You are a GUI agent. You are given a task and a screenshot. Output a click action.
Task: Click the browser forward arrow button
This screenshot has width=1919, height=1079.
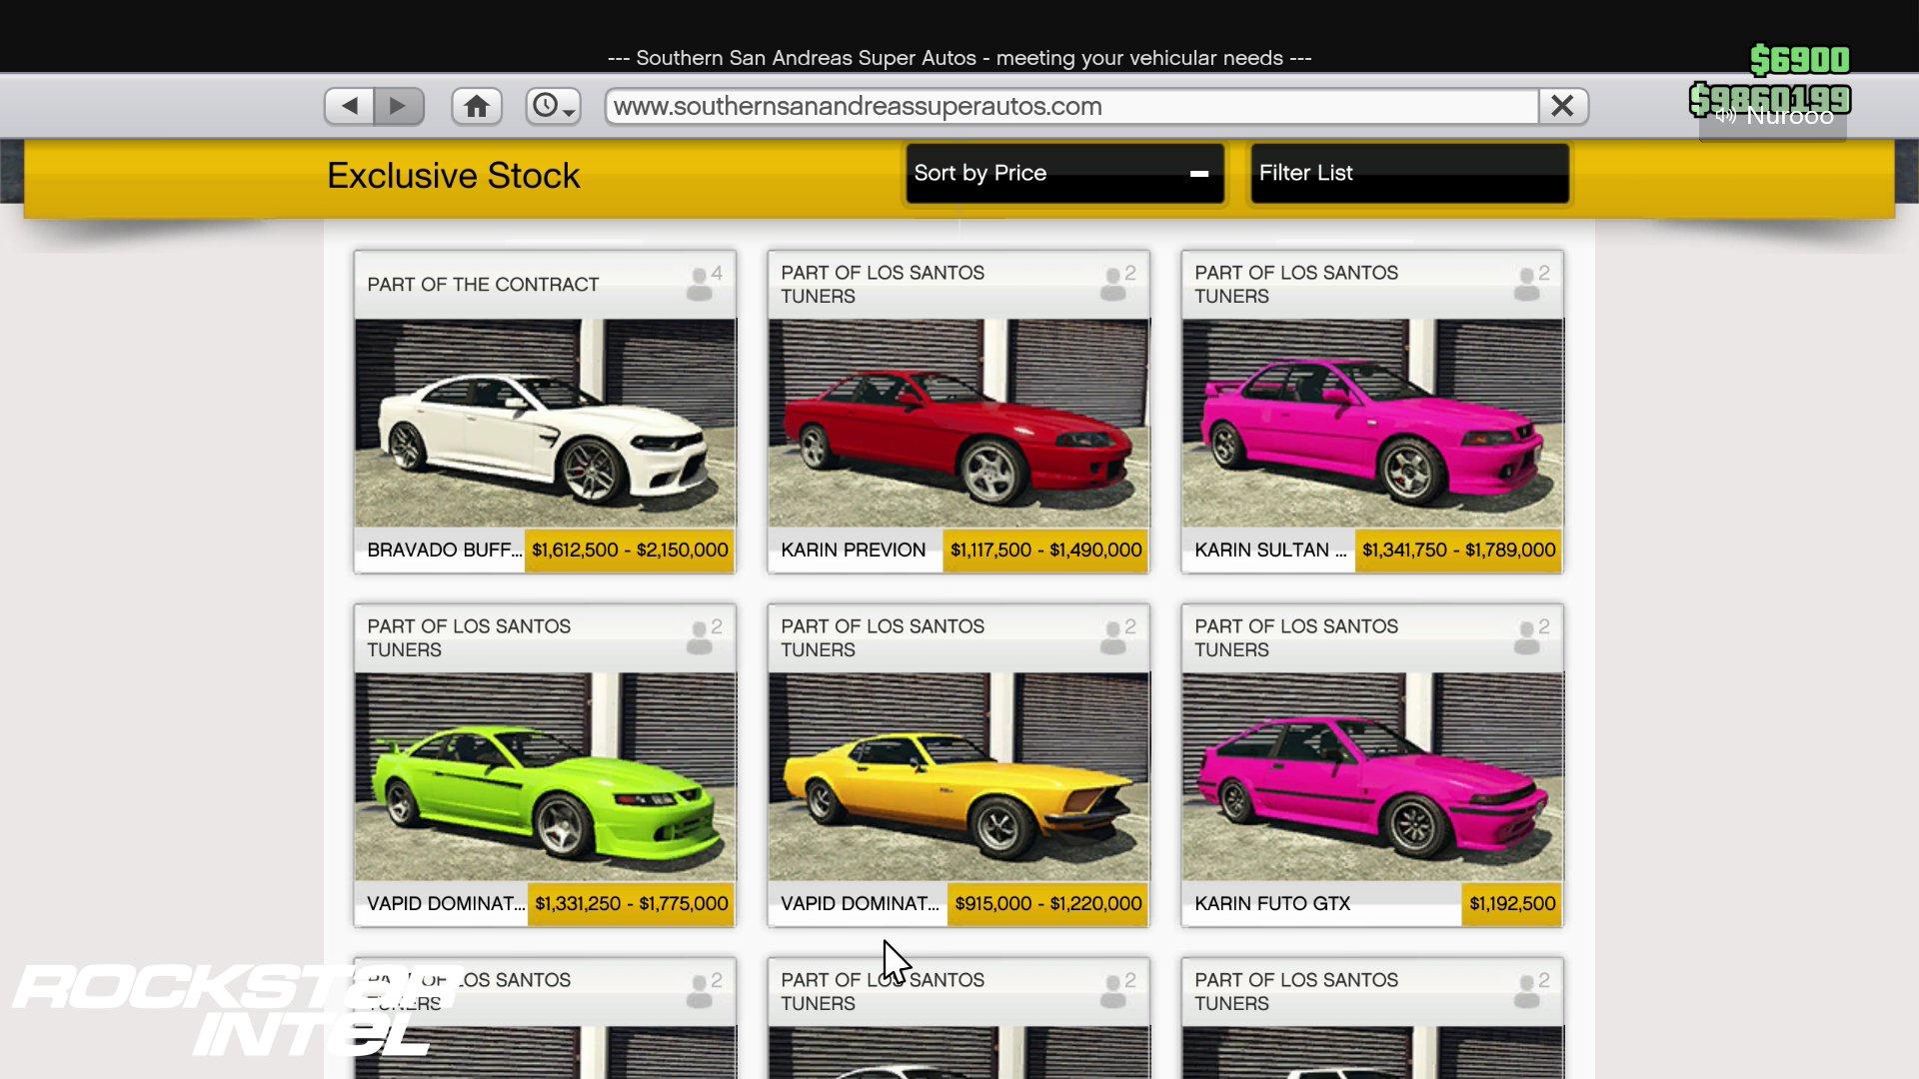(399, 106)
